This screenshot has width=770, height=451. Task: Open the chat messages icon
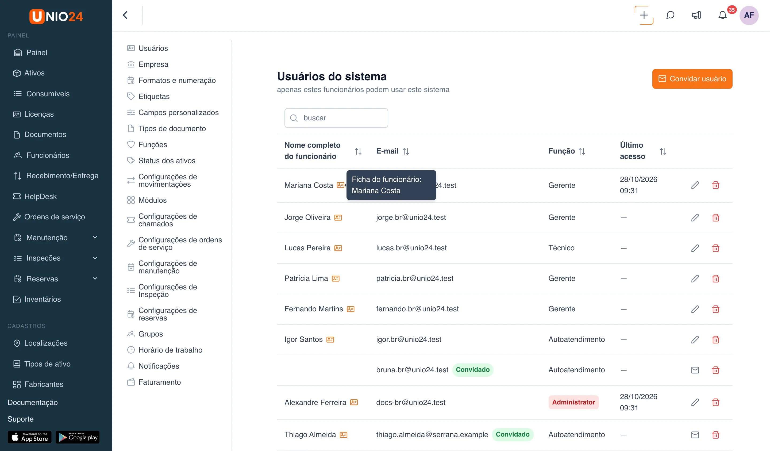[x=670, y=15]
